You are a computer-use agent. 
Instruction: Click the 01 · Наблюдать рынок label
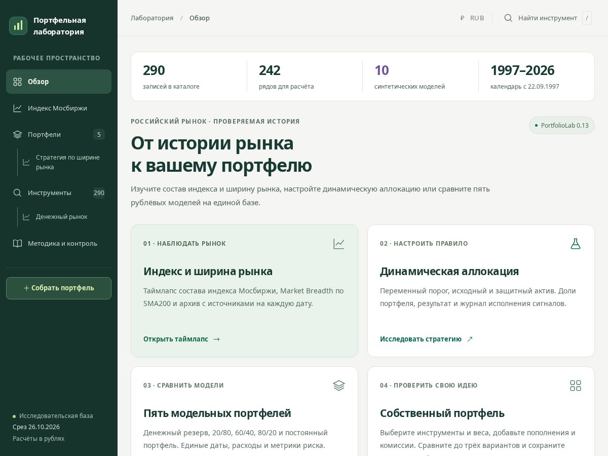[184, 244]
